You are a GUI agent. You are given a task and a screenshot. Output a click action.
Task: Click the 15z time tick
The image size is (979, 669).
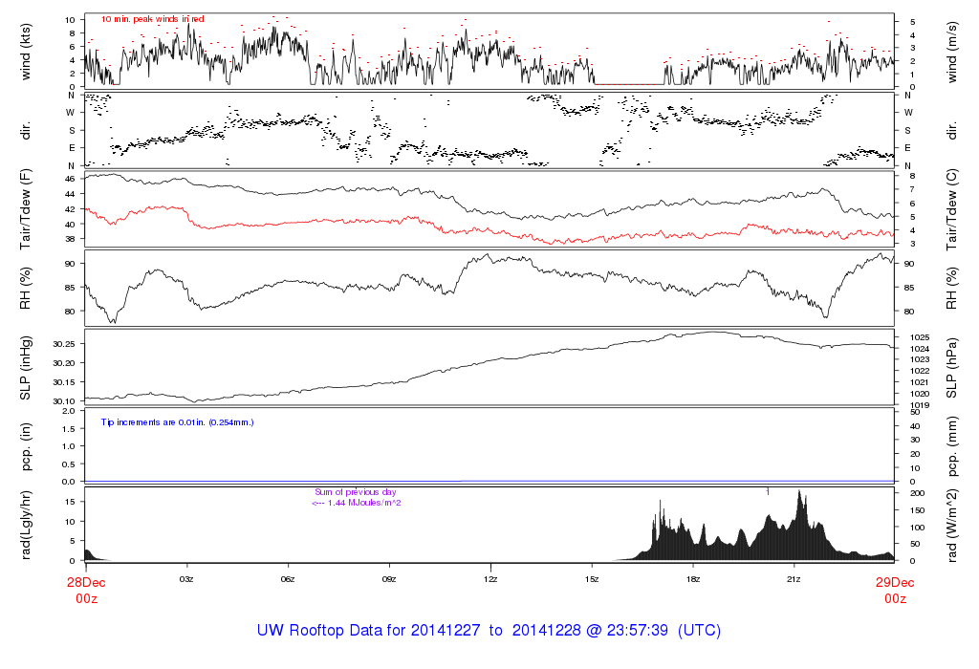pyautogui.click(x=592, y=579)
